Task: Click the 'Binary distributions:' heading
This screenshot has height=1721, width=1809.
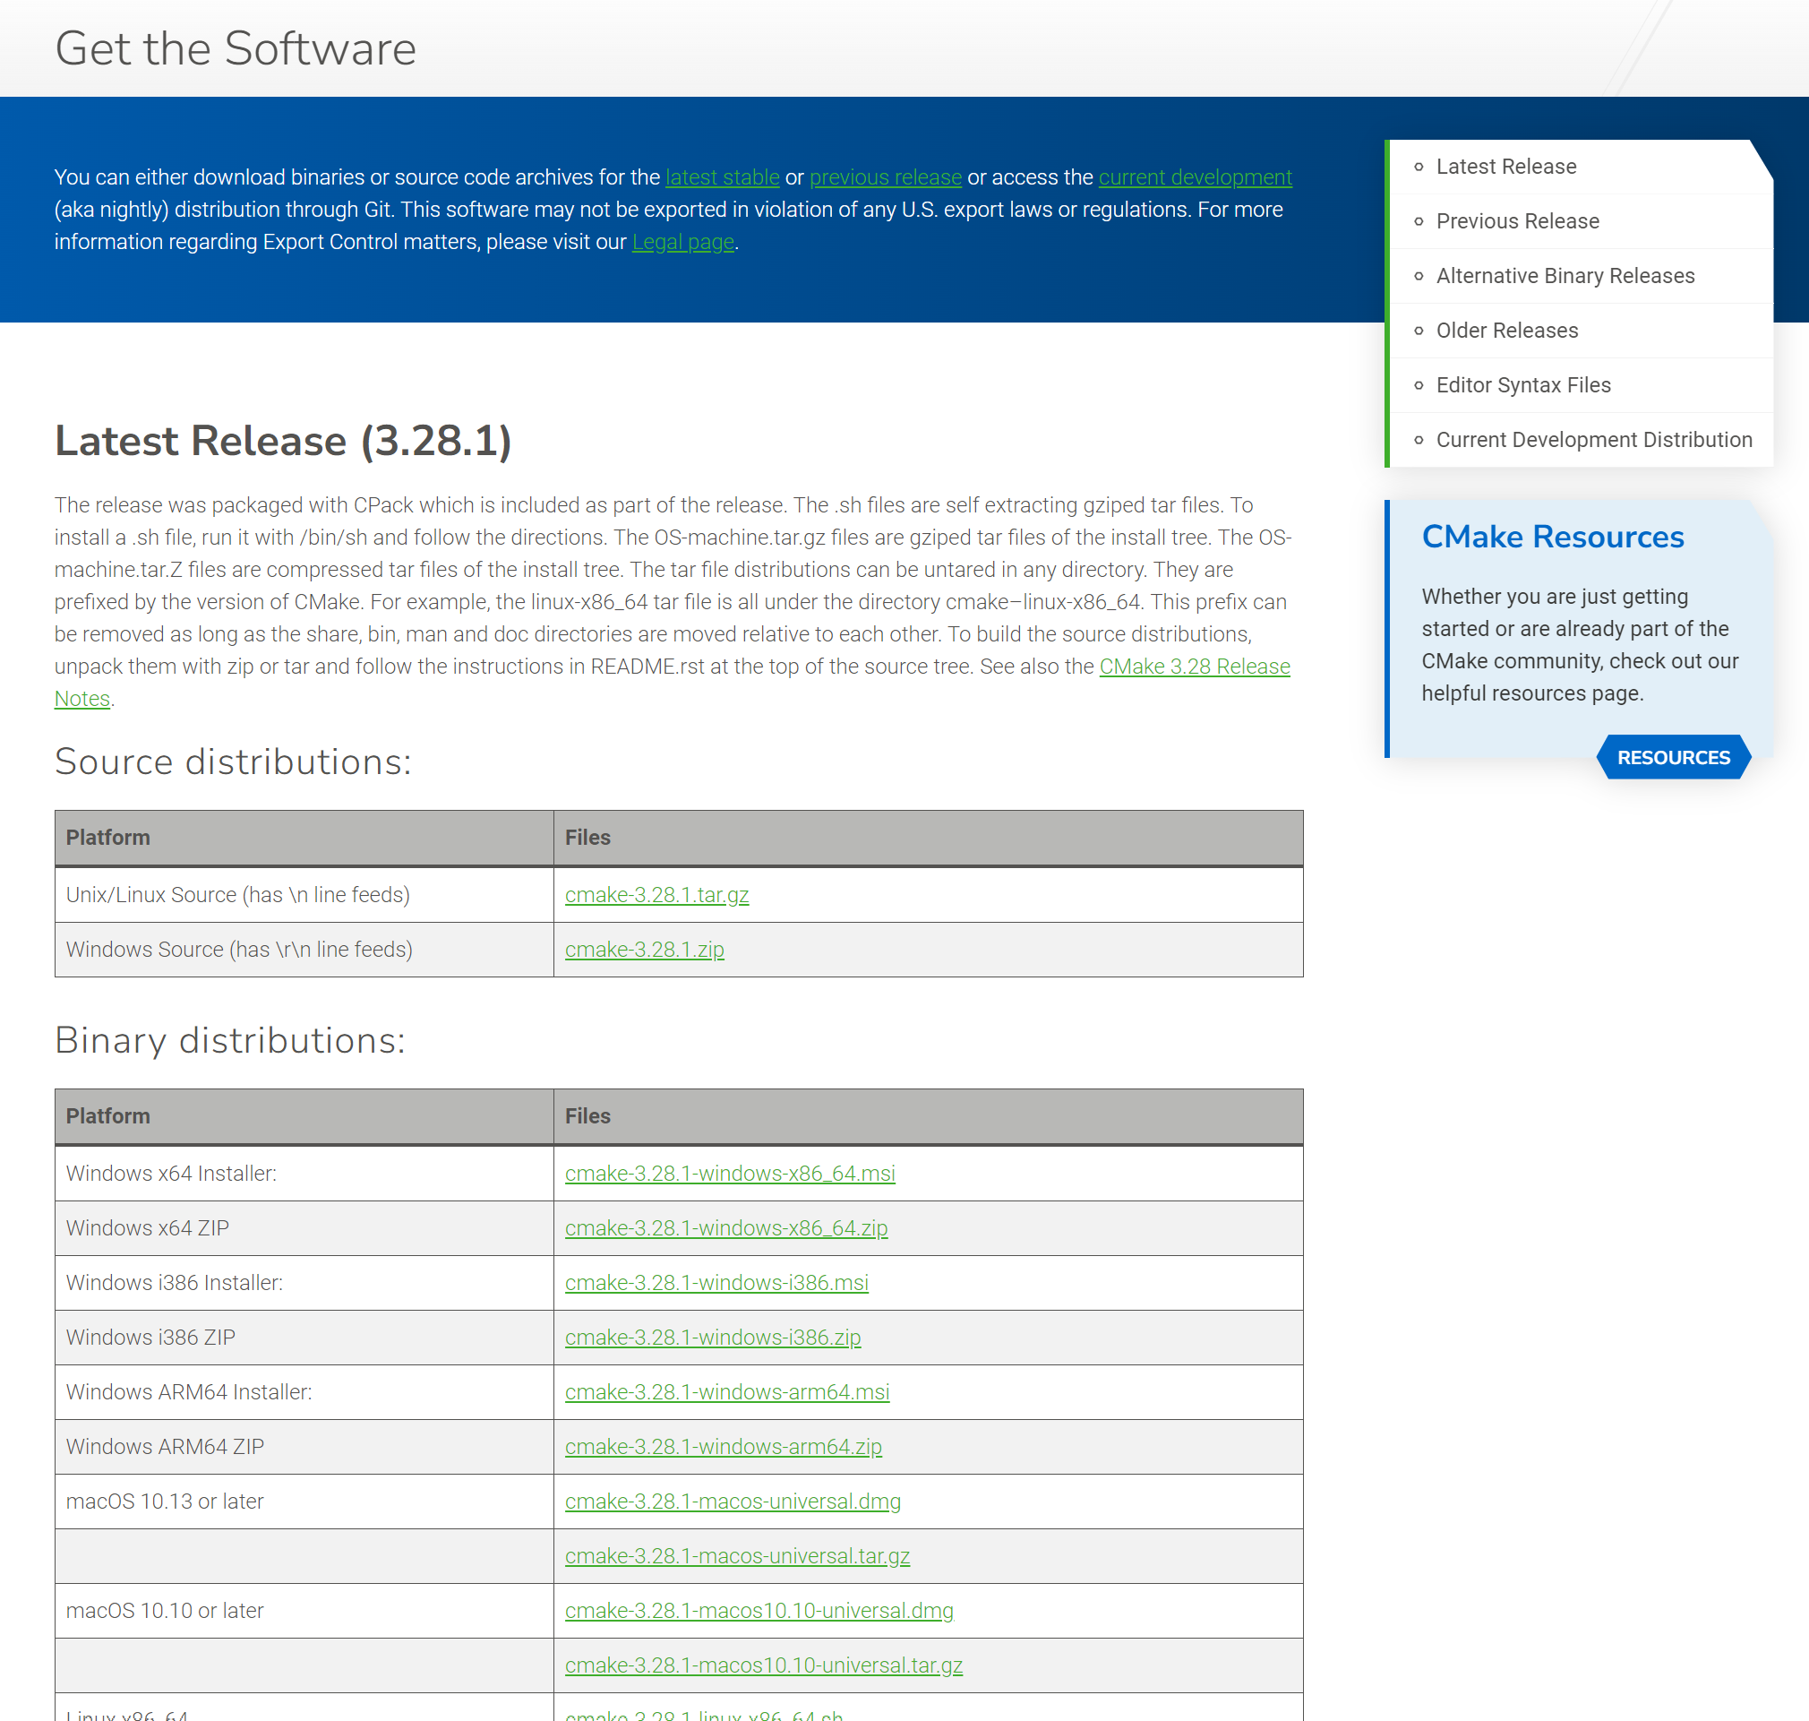Action: coord(229,1041)
